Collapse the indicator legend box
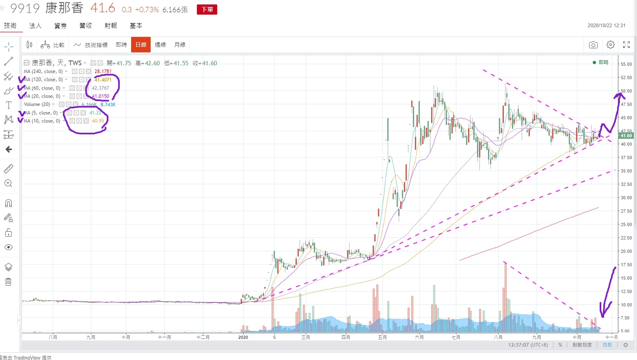Viewport: 637px width, 360px height. coord(26,63)
